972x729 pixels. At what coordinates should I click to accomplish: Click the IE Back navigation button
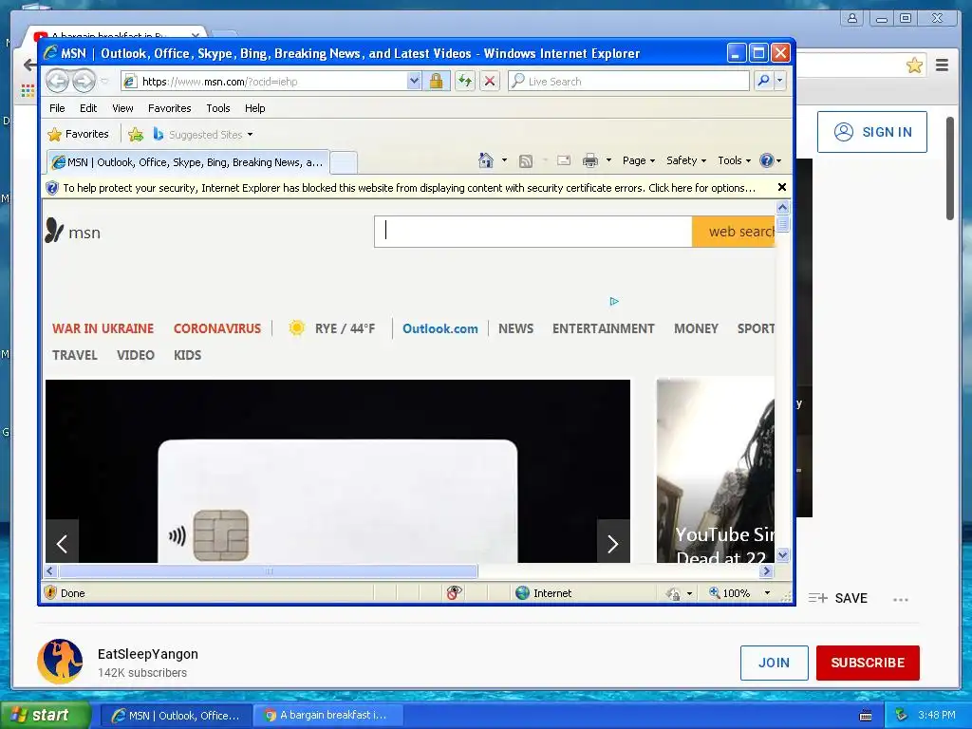pyautogui.click(x=58, y=82)
